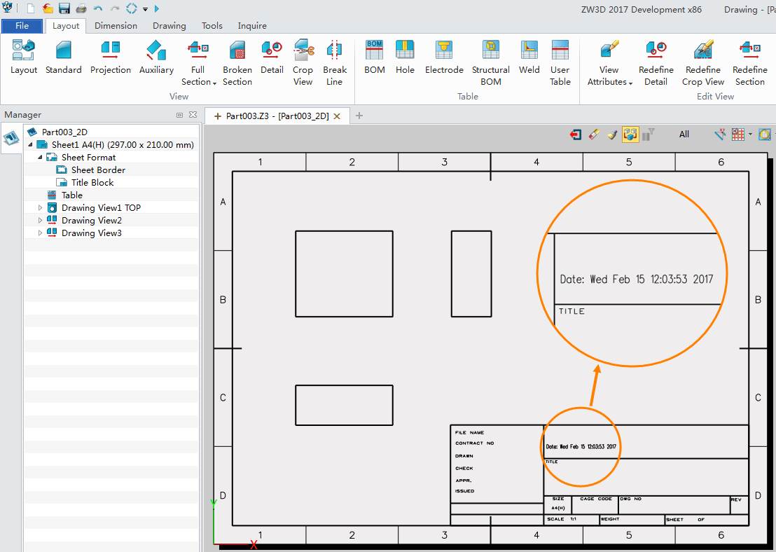Exit the sheet with red arrow icon
The image size is (776, 552).
point(576,134)
